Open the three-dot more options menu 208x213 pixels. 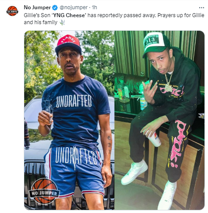pos(201,7)
